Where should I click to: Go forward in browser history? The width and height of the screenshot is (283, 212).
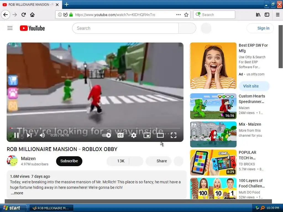point(15,15)
